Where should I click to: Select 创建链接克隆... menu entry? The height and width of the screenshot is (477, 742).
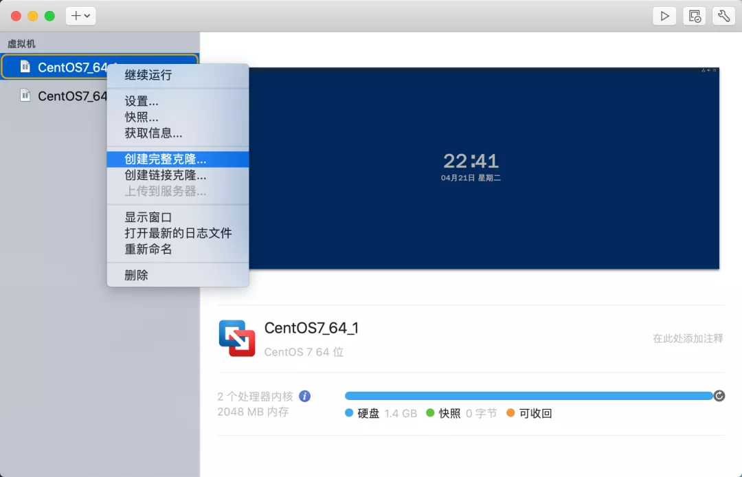tap(178, 175)
